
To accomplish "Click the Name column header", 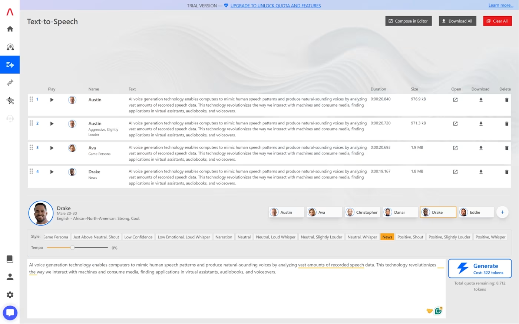I will point(94,89).
